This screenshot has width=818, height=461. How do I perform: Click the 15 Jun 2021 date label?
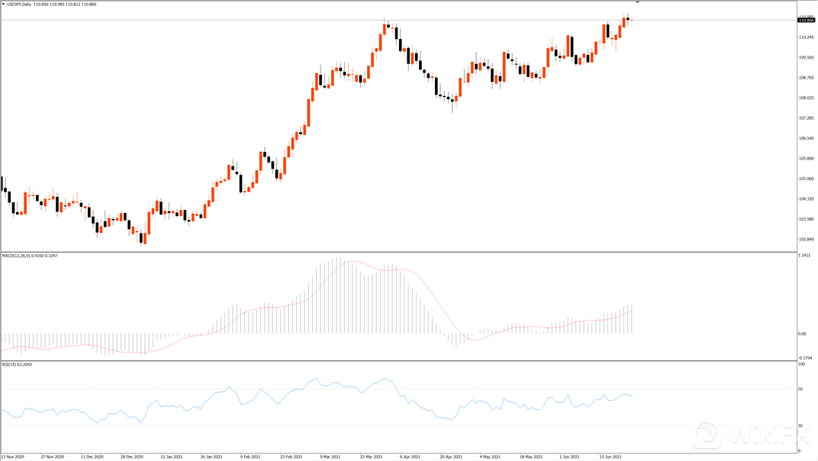click(611, 456)
